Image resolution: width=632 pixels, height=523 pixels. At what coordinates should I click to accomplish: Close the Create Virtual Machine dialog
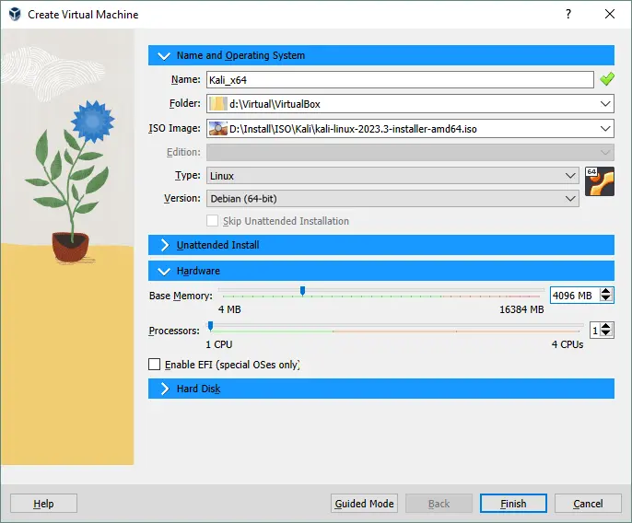[x=610, y=14]
